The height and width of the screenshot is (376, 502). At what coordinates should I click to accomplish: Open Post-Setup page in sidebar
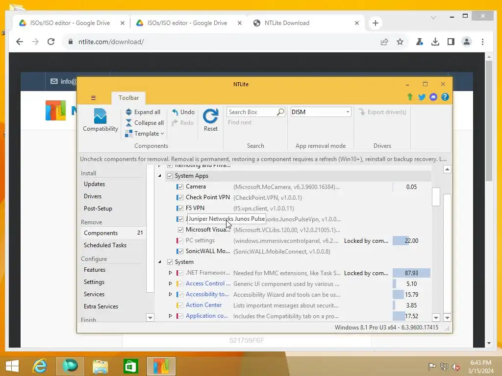coord(98,209)
